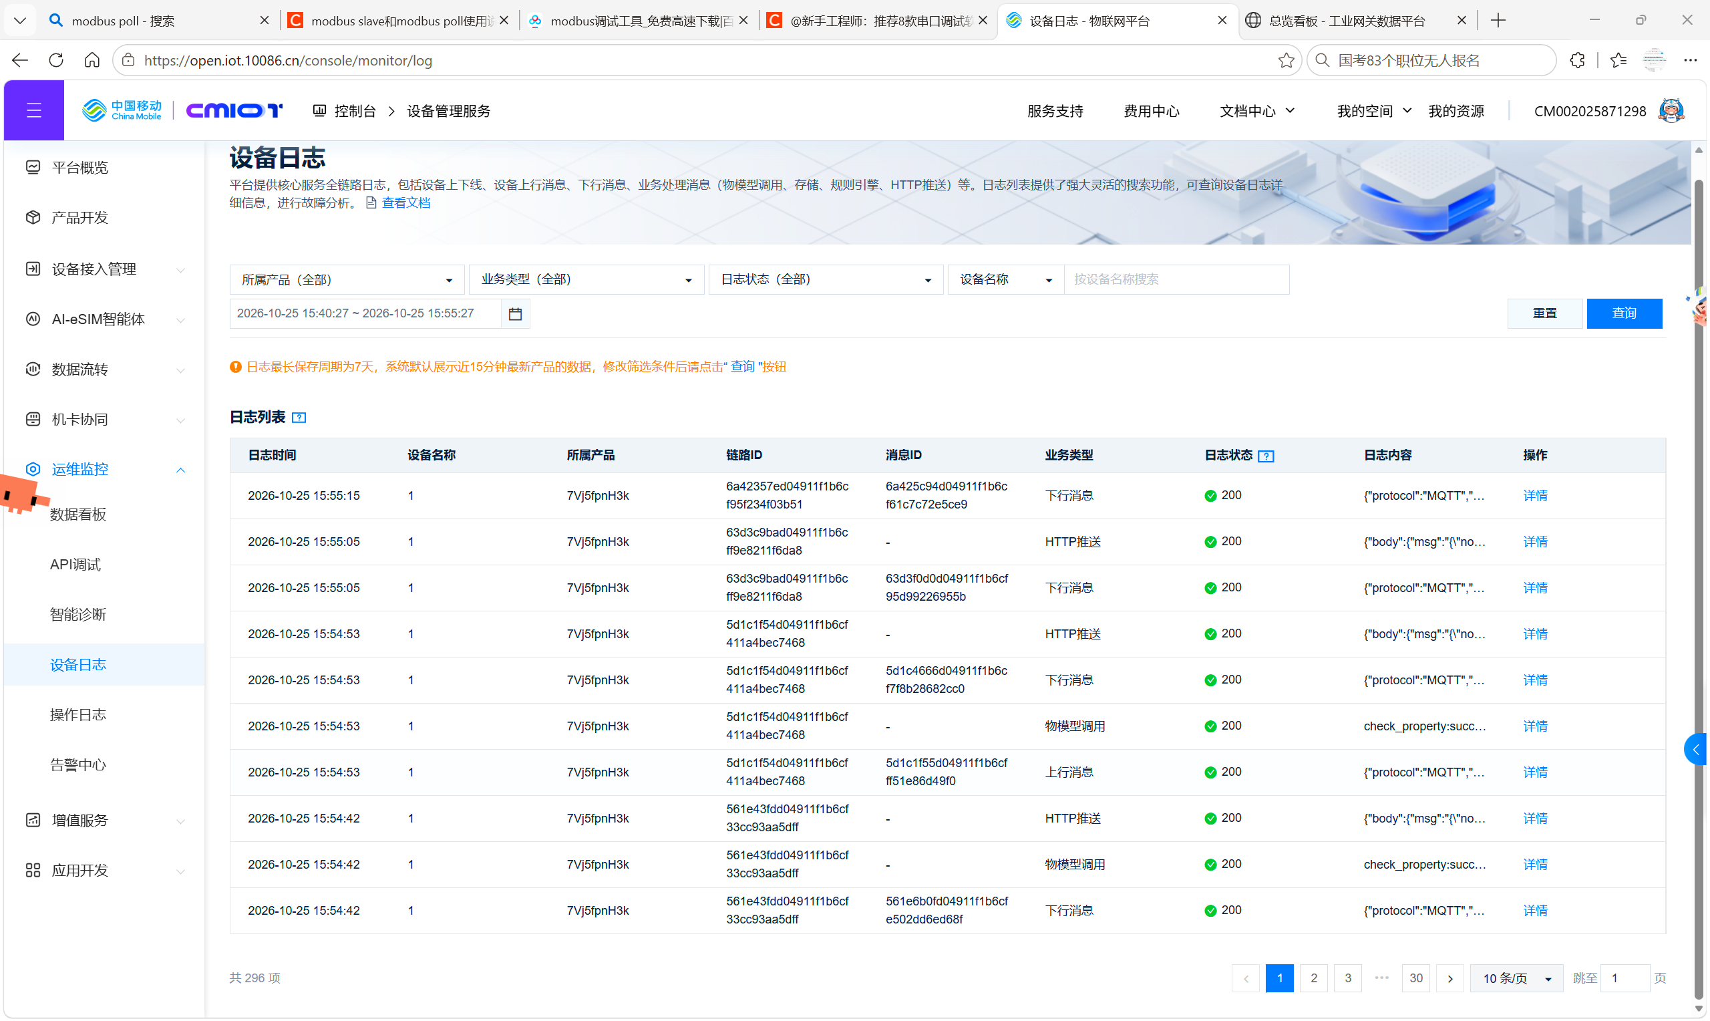Expand 设备接入管理 sidebar section
The height and width of the screenshot is (1021, 1710).
(104, 269)
